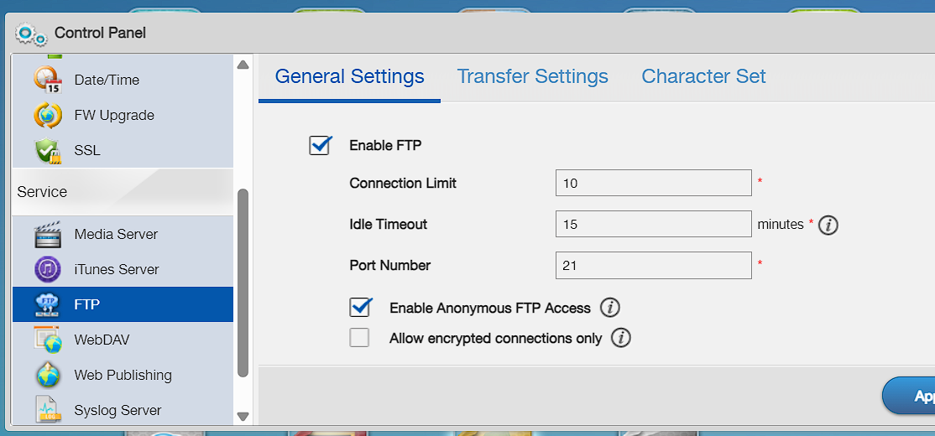Uncheck Enable Anonymous FTP Access

360,308
